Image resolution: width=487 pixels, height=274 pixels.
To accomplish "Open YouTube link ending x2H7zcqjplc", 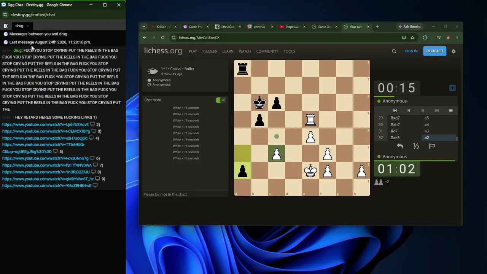I will 45,138.
